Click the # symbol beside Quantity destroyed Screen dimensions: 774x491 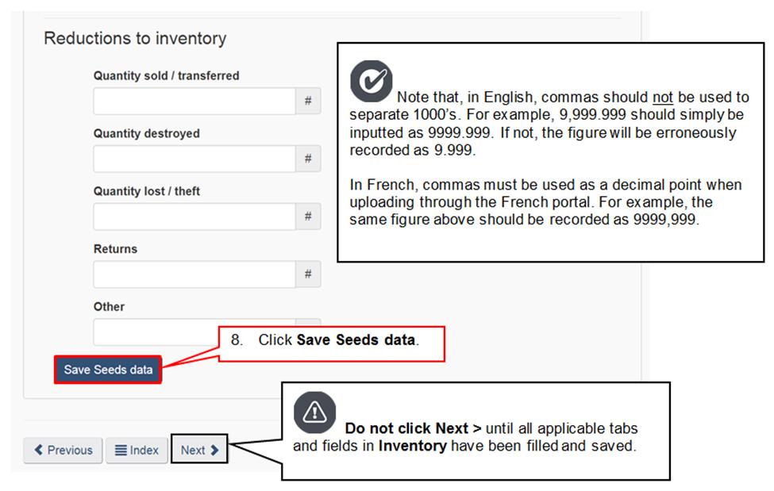click(308, 159)
